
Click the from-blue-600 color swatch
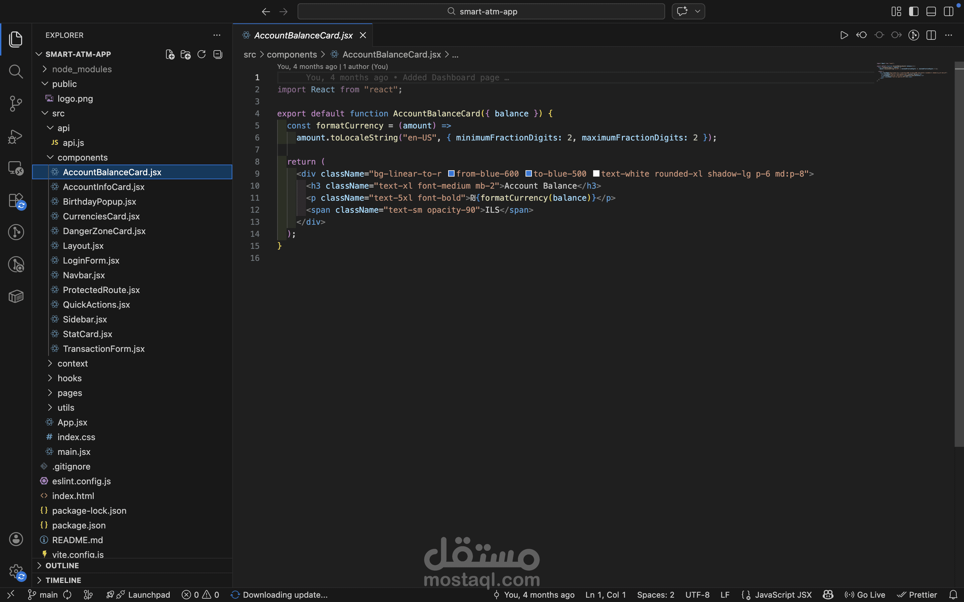(x=451, y=174)
